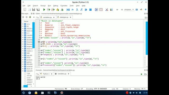Expand the PDO folder
The image size is (169, 95).
(x=23, y=58)
